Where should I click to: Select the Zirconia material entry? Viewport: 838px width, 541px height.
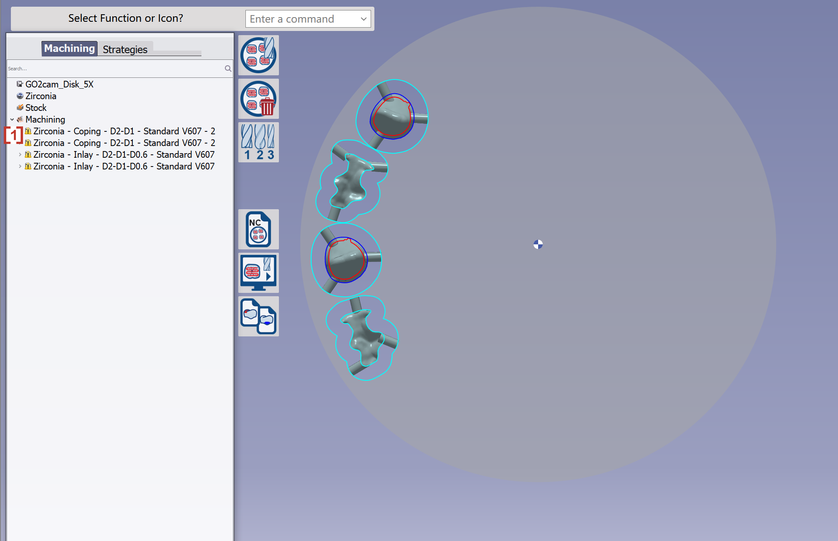point(41,96)
